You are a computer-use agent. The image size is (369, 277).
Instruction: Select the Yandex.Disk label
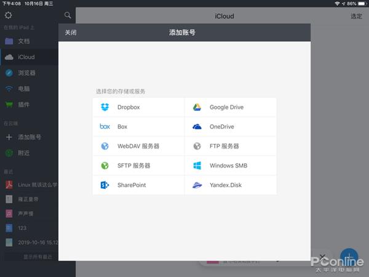(x=226, y=185)
